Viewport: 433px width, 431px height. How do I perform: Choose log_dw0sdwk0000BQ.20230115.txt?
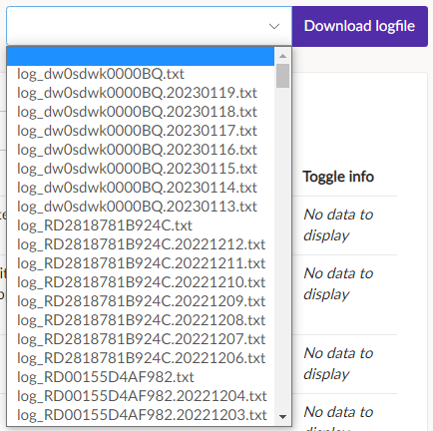(x=141, y=169)
